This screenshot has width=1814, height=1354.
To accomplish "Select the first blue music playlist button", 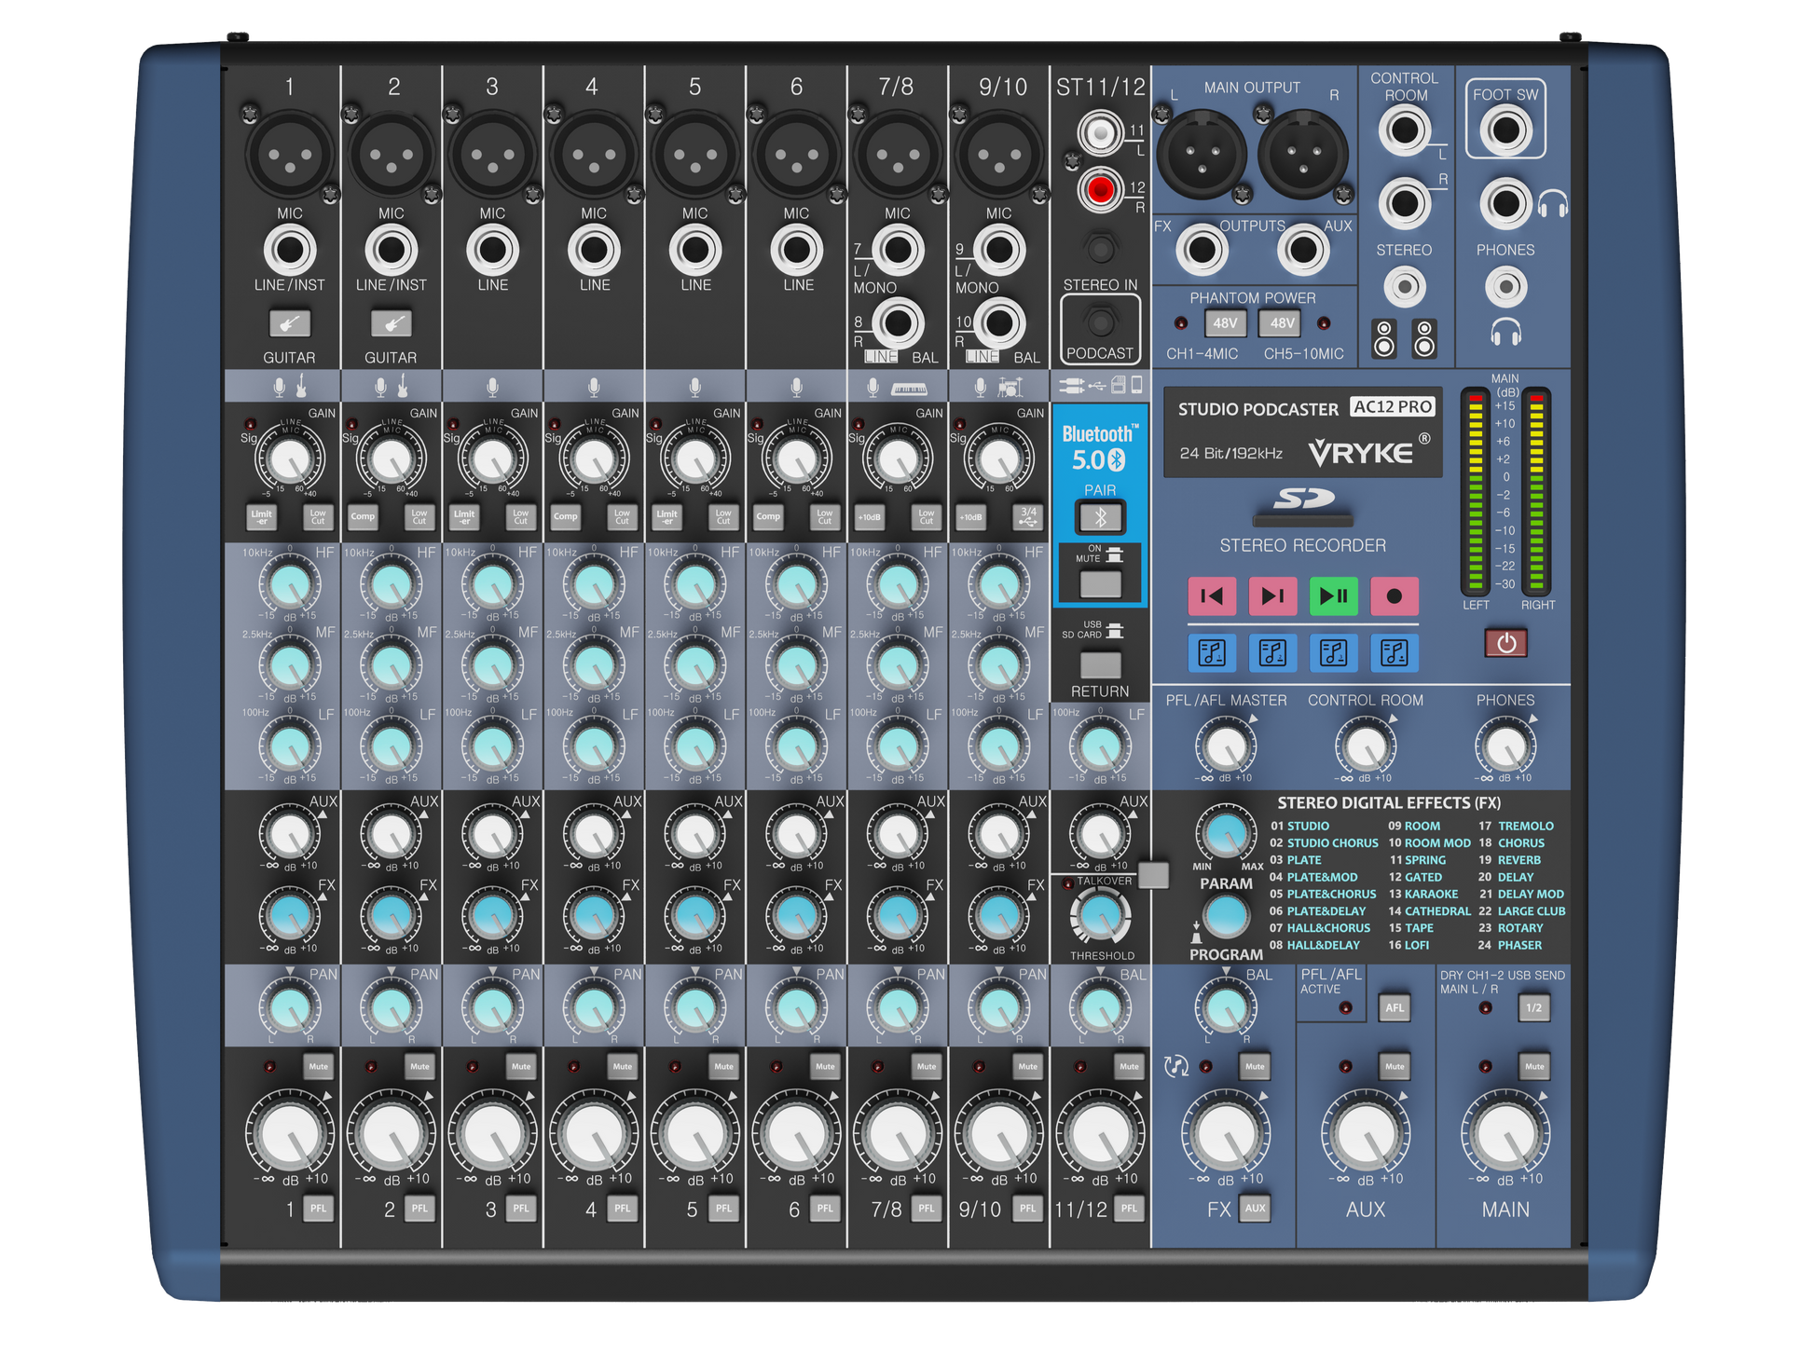I will tap(1211, 652).
